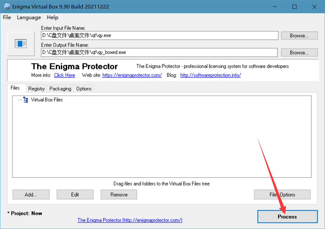Open the Language menu
Viewport: 325px width, 229px height.
tap(29, 17)
